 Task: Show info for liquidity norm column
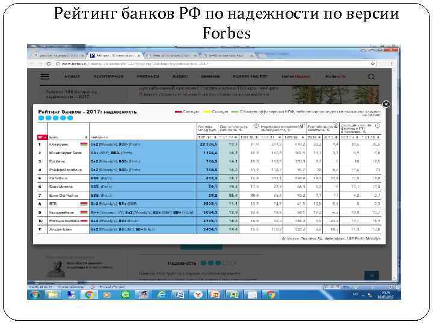pos(302,126)
